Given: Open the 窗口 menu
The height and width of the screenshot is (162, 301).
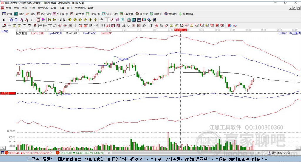Looking at the screenshot, I should click(69, 8).
